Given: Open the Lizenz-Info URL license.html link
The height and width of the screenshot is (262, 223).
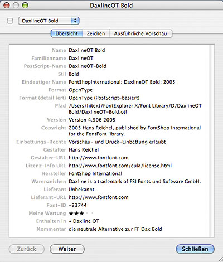Looking at the screenshot, I should [x=120, y=166].
